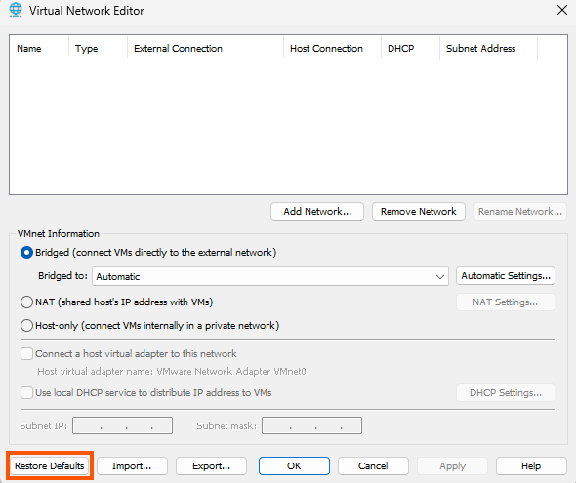Confirm with the OK button
Image resolution: width=576 pixels, height=483 pixels.
pyautogui.click(x=294, y=466)
